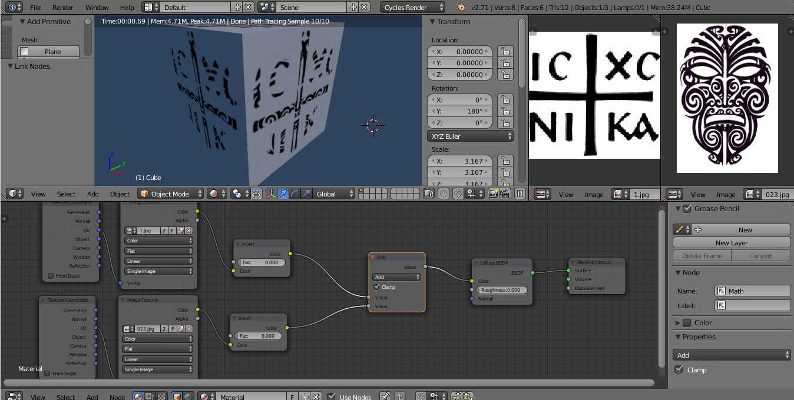
Task: Click the translate manipulator arrow icon
Action: click(x=283, y=194)
